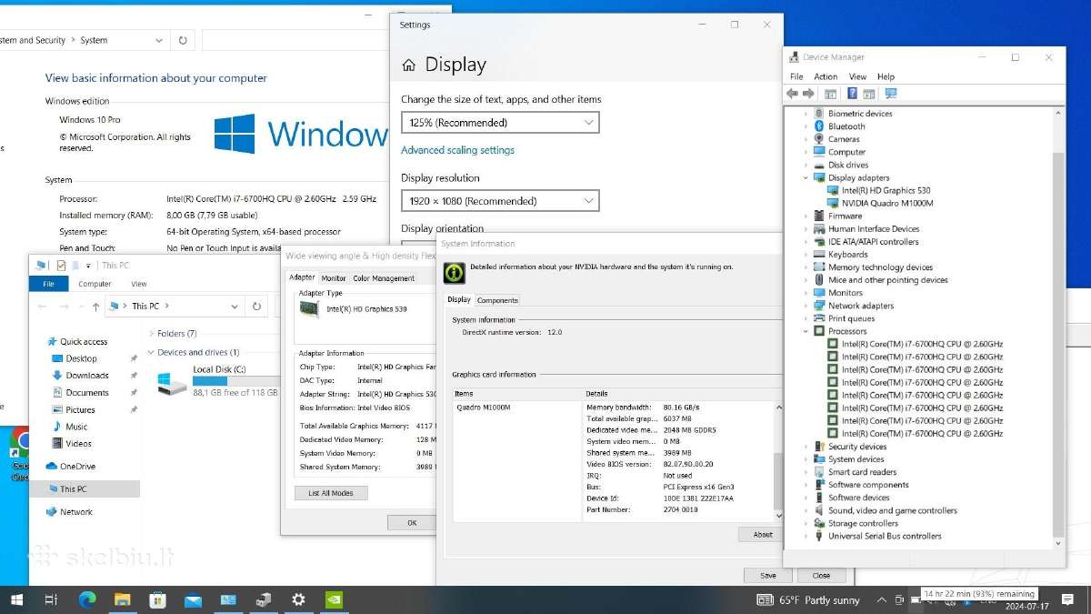The height and width of the screenshot is (614, 1091).
Task: Select the Quadro M1000M item in NVIDIA Items list
Action: tap(483, 408)
